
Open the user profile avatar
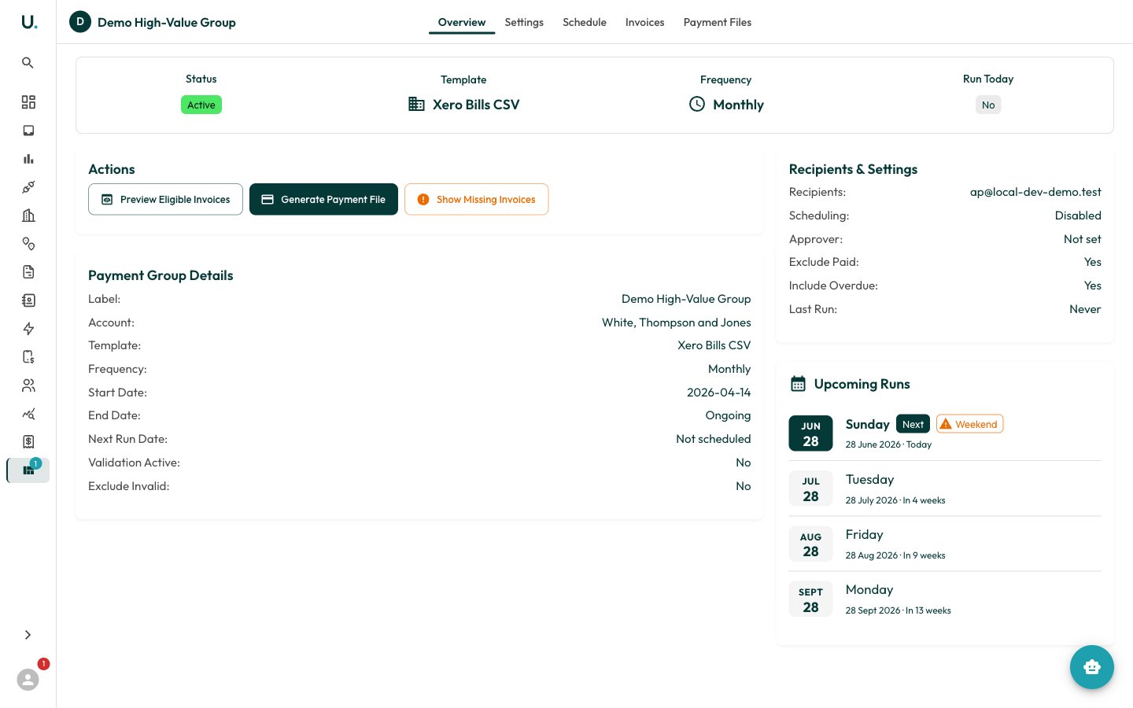click(28, 680)
